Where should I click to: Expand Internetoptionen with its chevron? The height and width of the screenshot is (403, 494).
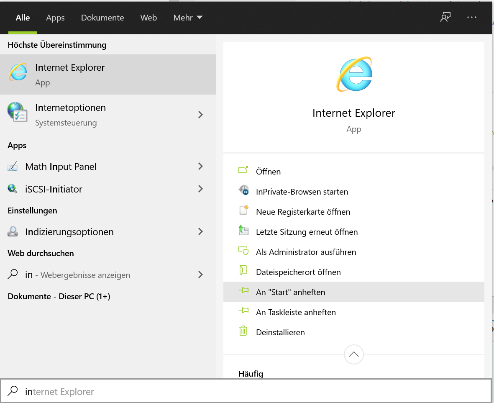coord(200,115)
